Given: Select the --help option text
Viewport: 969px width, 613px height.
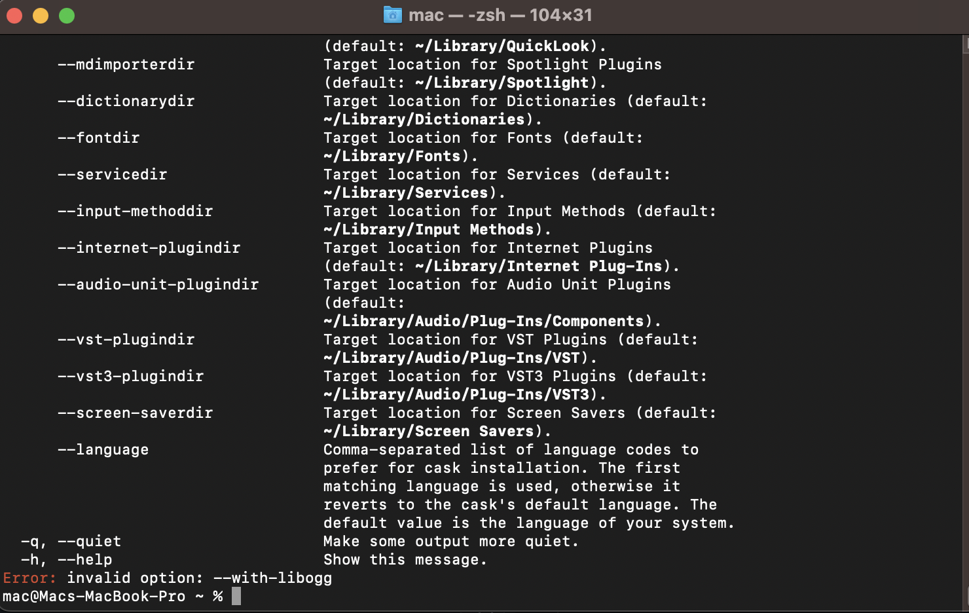Looking at the screenshot, I should [84, 559].
